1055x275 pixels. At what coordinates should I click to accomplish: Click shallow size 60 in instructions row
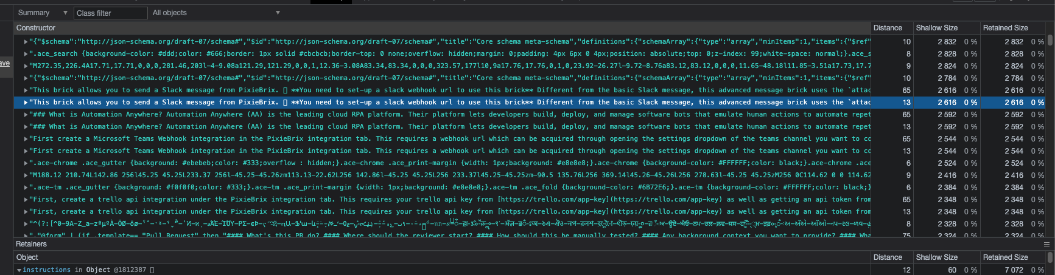click(952, 270)
